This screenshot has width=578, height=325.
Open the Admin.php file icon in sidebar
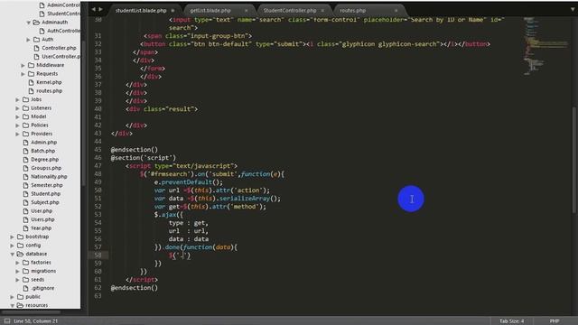pyautogui.click(x=25, y=143)
